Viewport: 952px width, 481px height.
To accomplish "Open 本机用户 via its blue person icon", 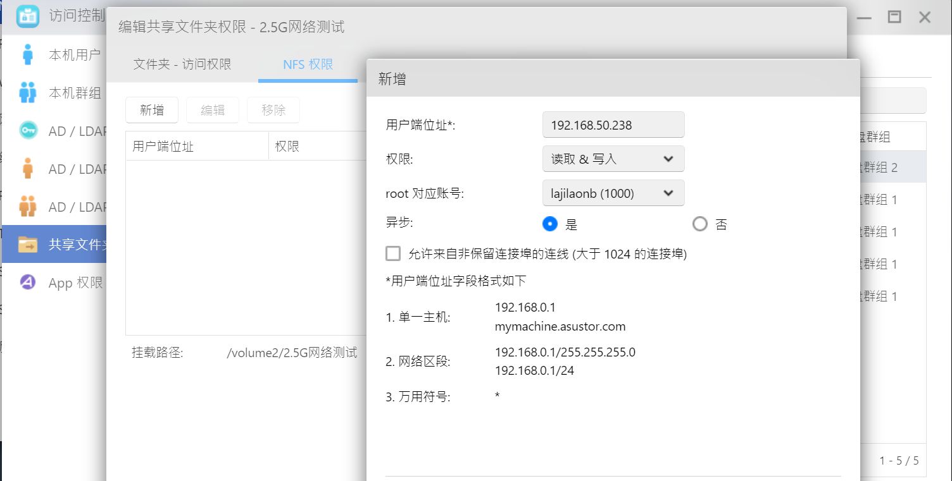I will (x=27, y=54).
